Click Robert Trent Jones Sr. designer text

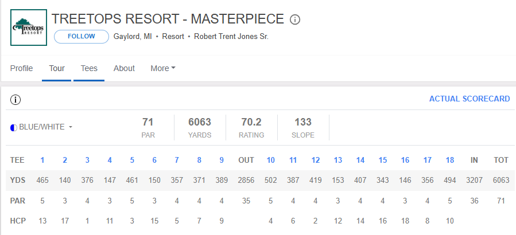[231, 37]
